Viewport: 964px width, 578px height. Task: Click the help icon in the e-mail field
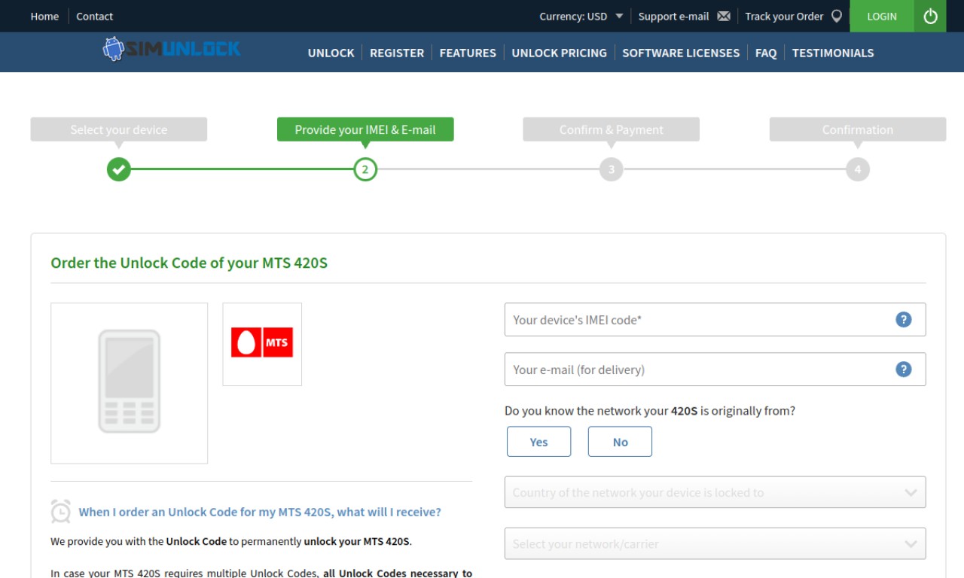[904, 369]
